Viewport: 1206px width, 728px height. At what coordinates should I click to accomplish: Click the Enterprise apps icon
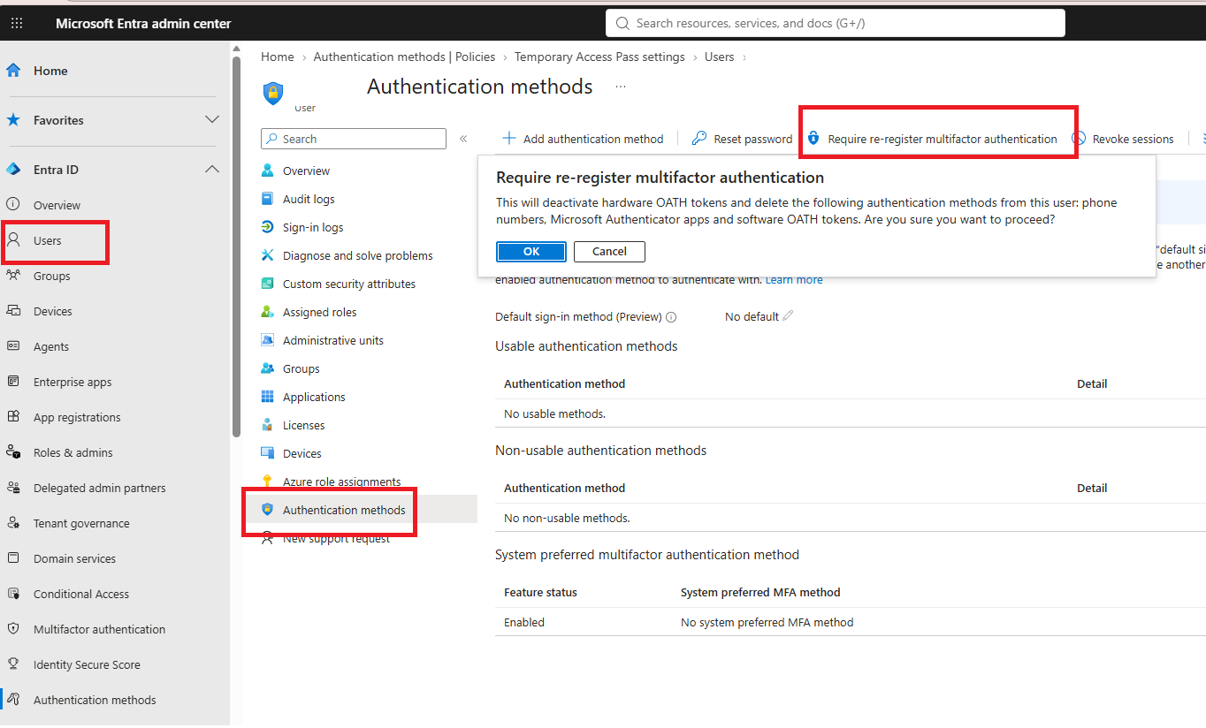click(x=13, y=382)
